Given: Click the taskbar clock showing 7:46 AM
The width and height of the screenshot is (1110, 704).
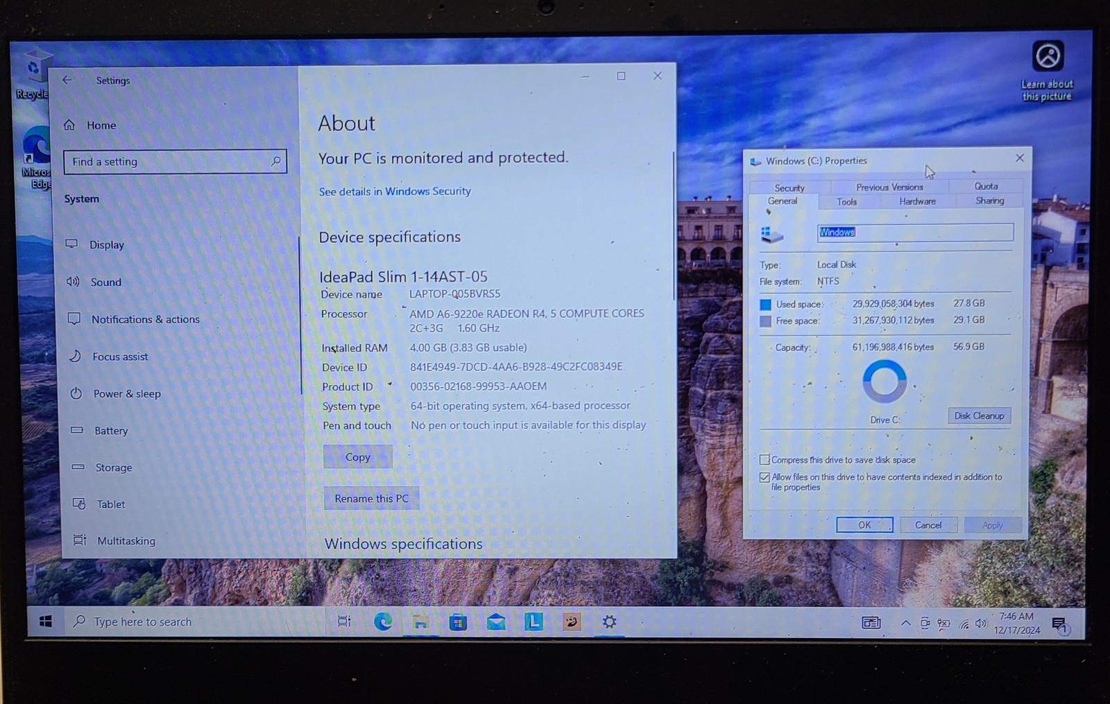Looking at the screenshot, I should (x=1016, y=623).
